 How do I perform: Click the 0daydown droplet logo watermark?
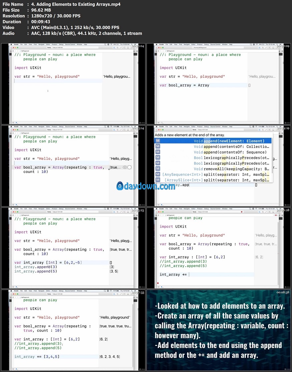pyautogui.click(x=120, y=186)
